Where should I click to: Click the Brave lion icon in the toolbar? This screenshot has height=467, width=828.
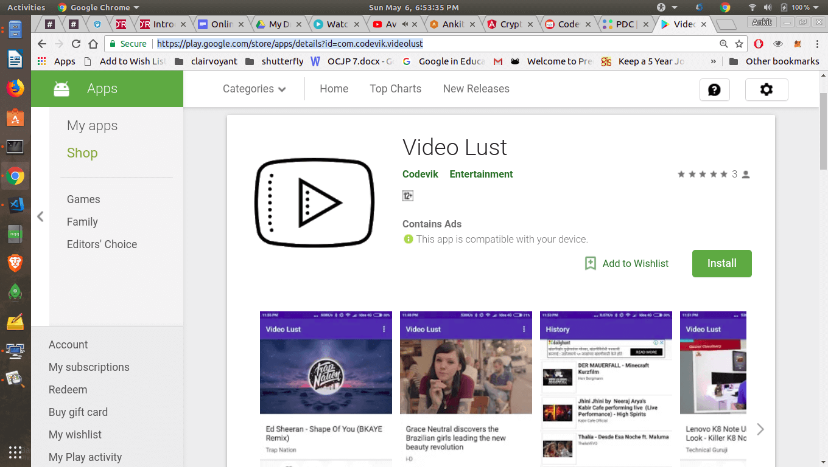(15, 263)
